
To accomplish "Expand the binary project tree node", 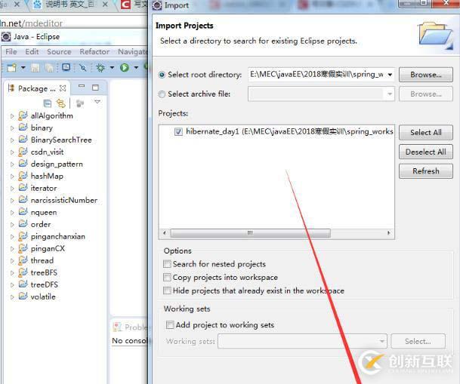I will [x=12, y=128].
